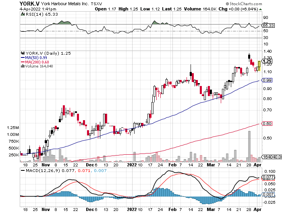Click the 65.33 RSI value tag
282x213 pixels.
268,25
